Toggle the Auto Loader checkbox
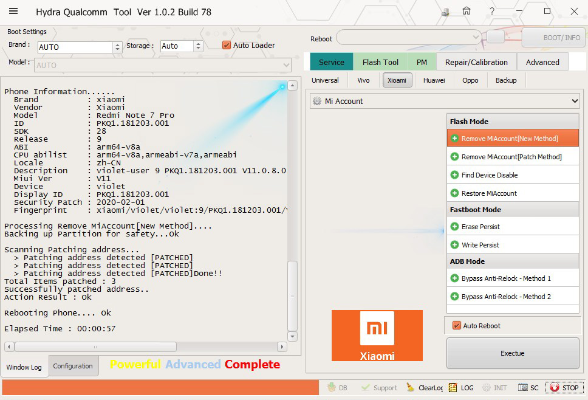Viewport: 588px width, 400px height. tap(227, 45)
